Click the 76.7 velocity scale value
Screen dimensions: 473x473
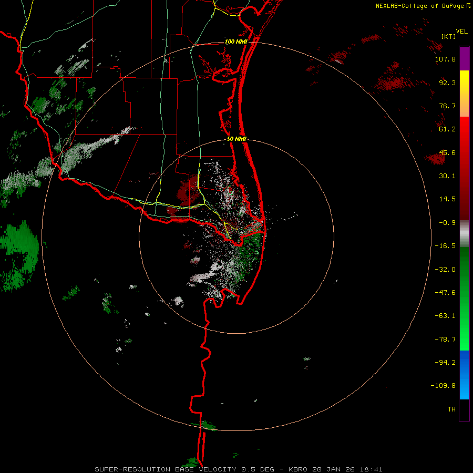(x=447, y=106)
